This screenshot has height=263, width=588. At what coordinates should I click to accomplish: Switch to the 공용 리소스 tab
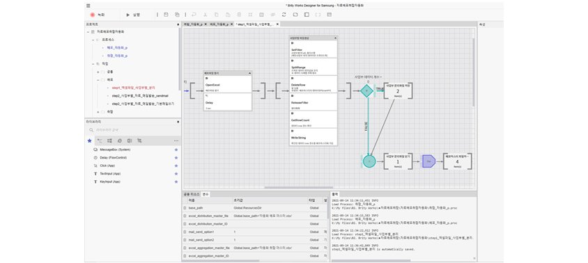(x=192, y=194)
